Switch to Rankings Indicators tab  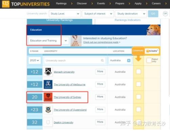point(128,21)
